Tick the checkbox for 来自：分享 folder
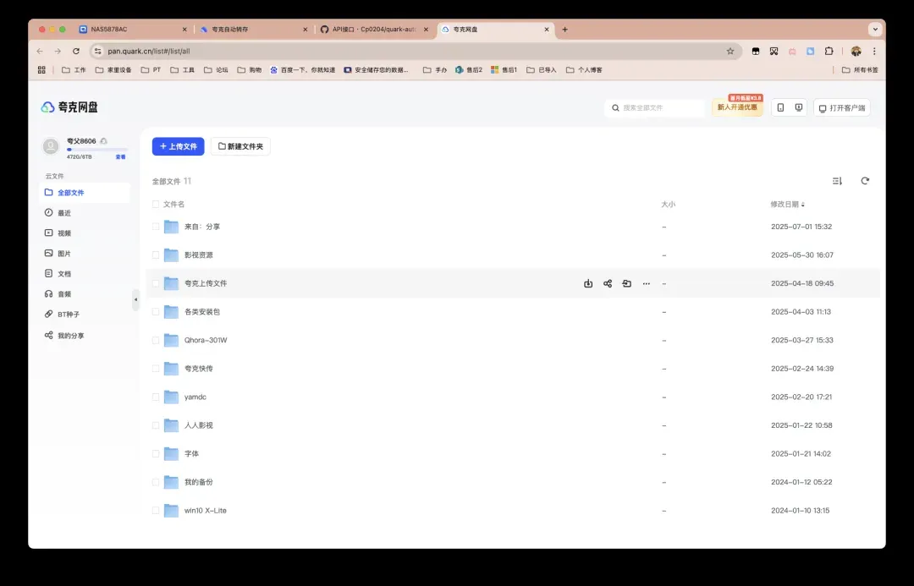The image size is (914, 586). (x=156, y=227)
